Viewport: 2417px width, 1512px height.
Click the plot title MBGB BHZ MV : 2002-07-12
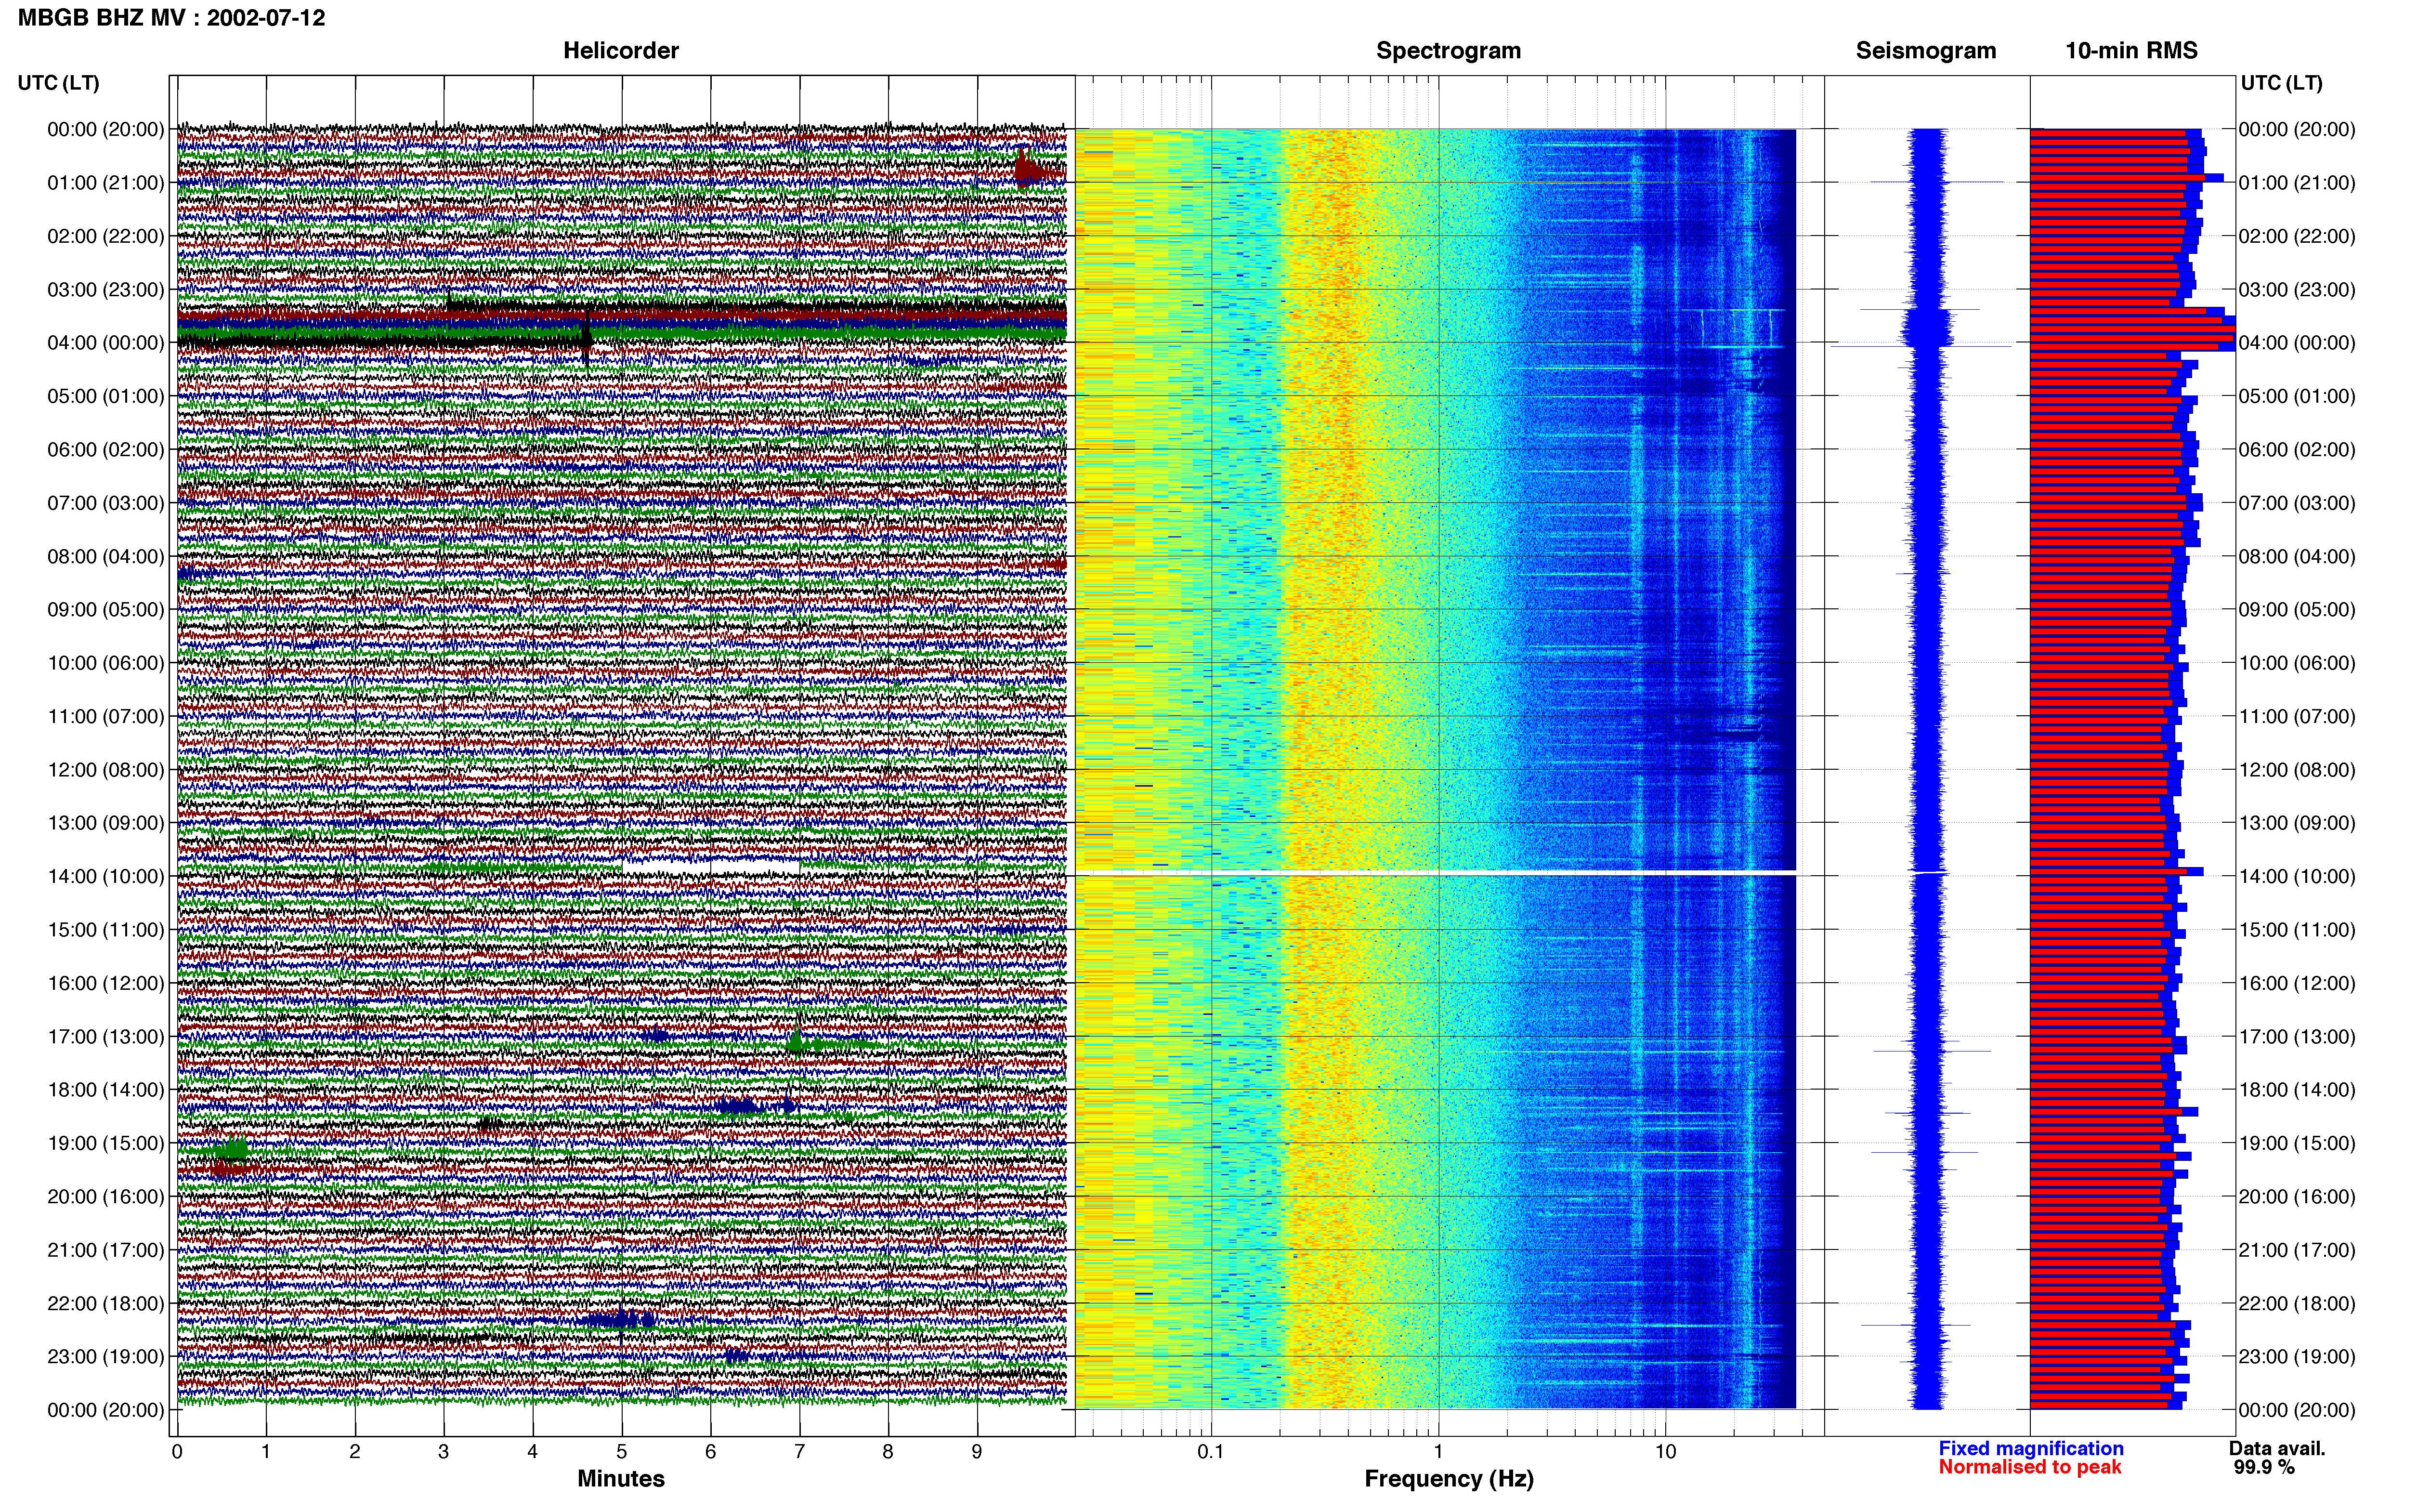(x=171, y=18)
